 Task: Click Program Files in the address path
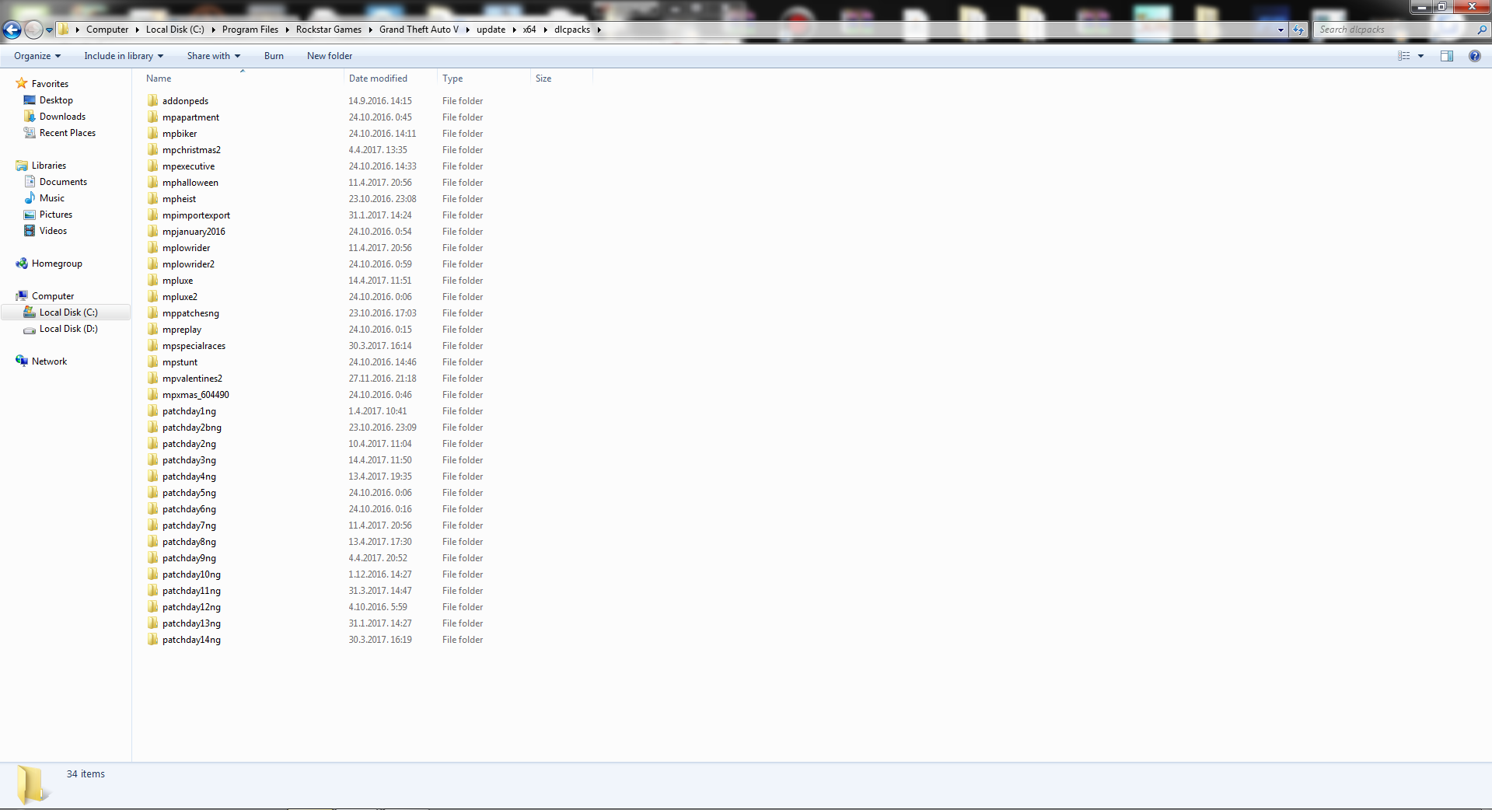tap(250, 30)
